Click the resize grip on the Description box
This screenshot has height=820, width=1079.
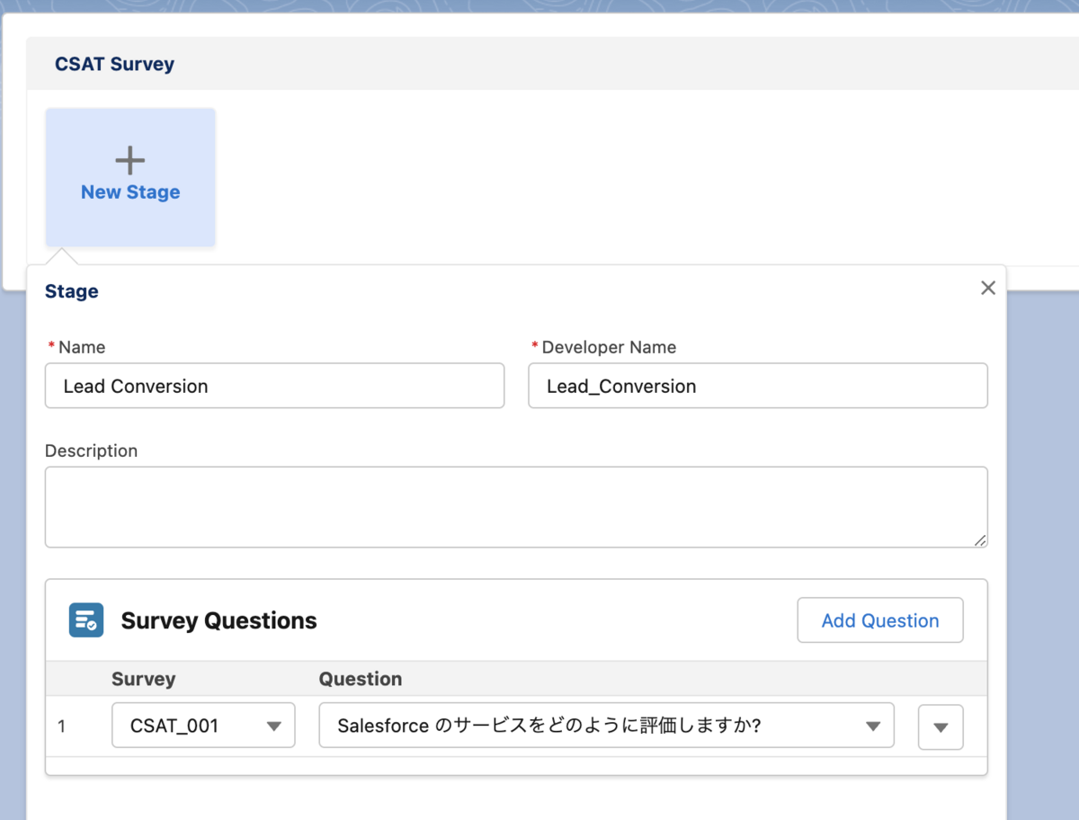[980, 540]
